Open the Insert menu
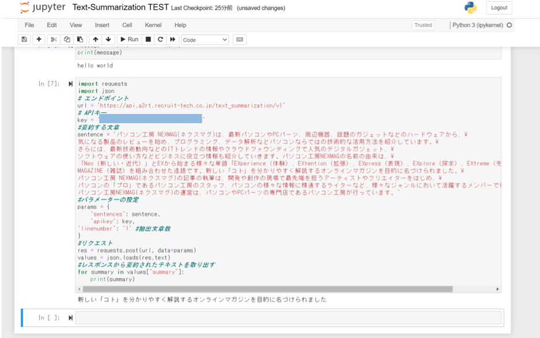540x338 pixels. [102, 25]
